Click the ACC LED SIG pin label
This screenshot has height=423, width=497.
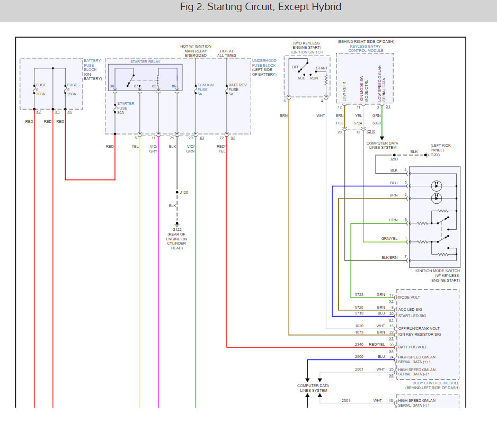(410, 310)
